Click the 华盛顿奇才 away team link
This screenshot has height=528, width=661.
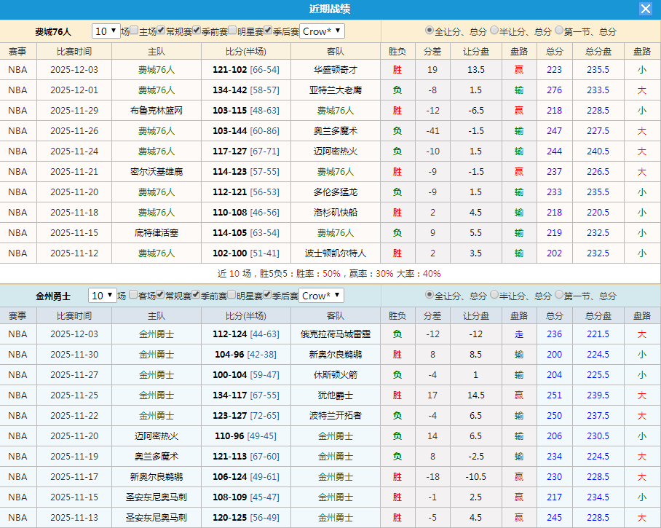tap(336, 69)
